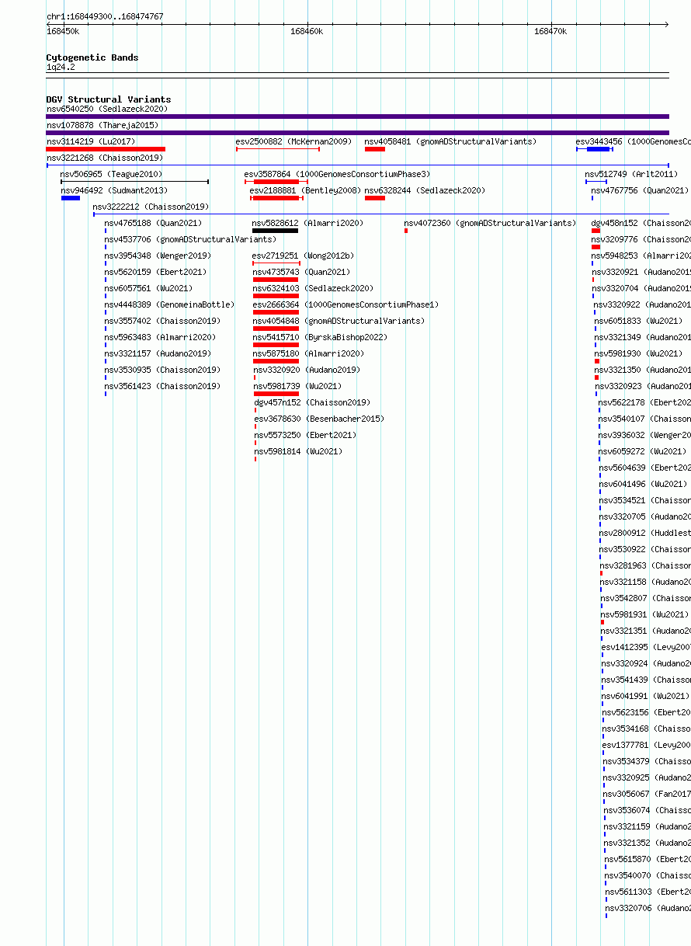Open the nsv5415710 (ByrskaBishop2022) label

(320, 337)
